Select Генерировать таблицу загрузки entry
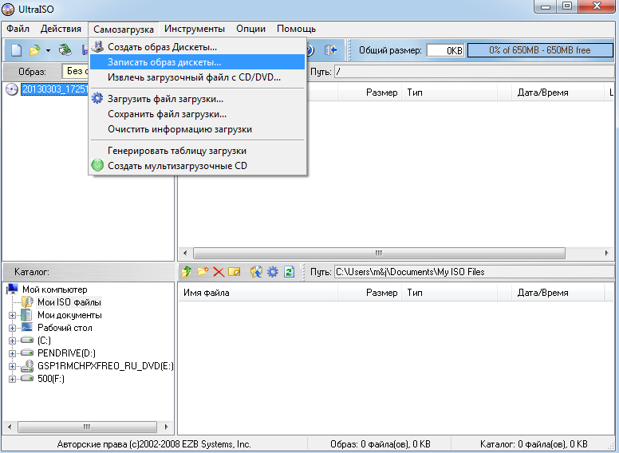The height and width of the screenshot is (453, 619). (x=197, y=151)
